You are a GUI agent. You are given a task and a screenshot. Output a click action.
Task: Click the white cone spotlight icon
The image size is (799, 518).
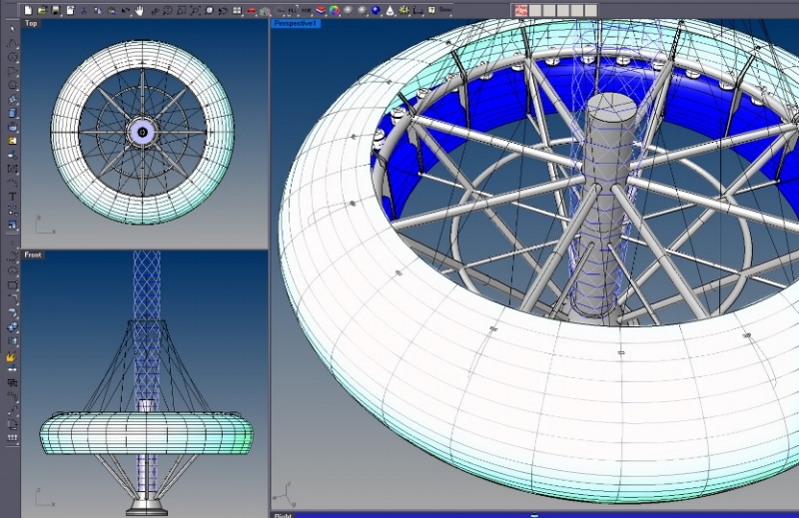click(390, 10)
